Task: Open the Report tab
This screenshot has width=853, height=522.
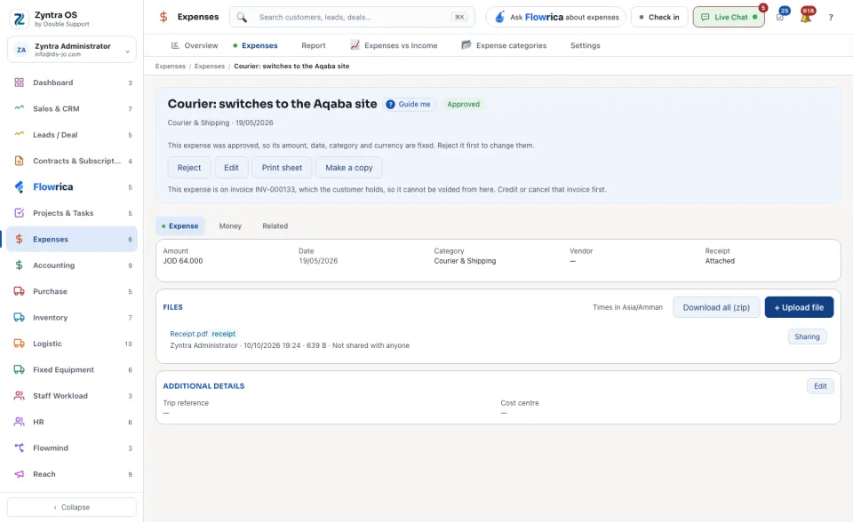Action: point(314,45)
